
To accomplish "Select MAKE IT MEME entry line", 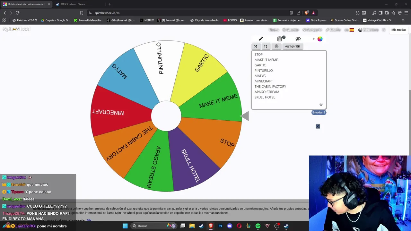I will [x=266, y=60].
